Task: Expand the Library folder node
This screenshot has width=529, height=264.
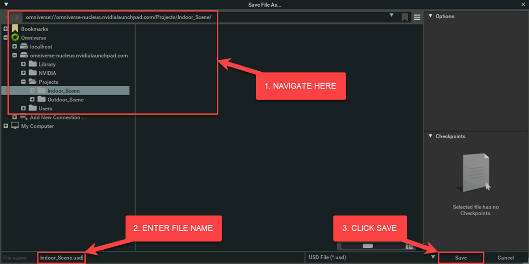Action: (x=23, y=64)
